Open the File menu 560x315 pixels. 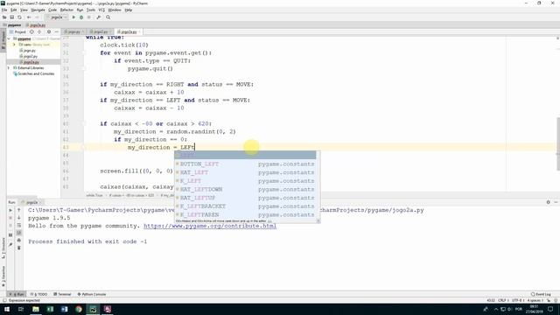(x=4, y=10)
